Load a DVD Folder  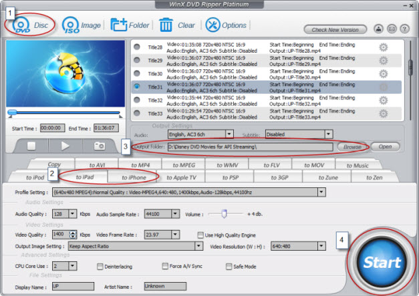tap(130, 25)
